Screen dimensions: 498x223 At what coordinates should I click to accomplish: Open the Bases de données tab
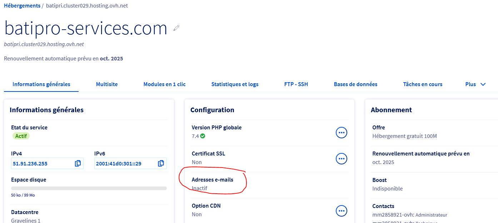click(355, 84)
